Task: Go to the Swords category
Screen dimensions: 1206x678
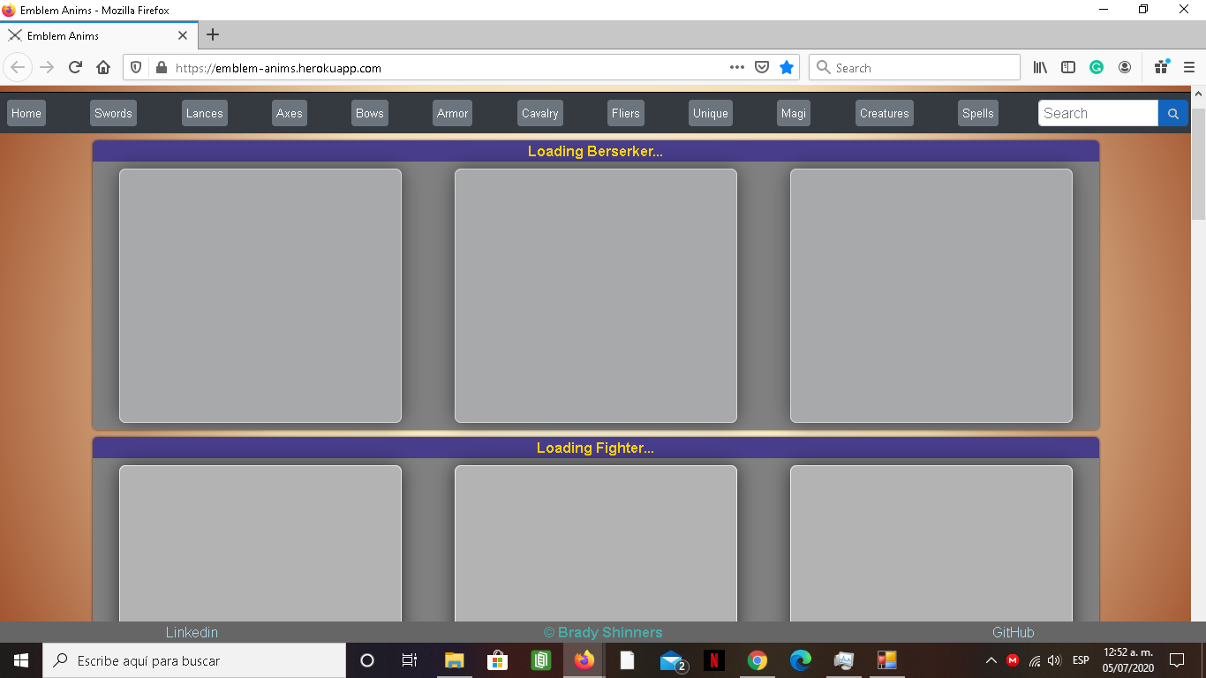Action: [113, 113]
